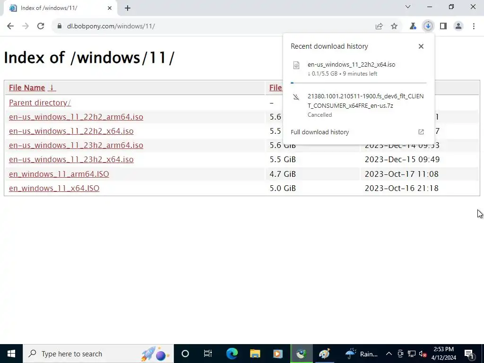484x363 pixels.
Task: Open network status tray icon
Action: click(x=412, y=354)
